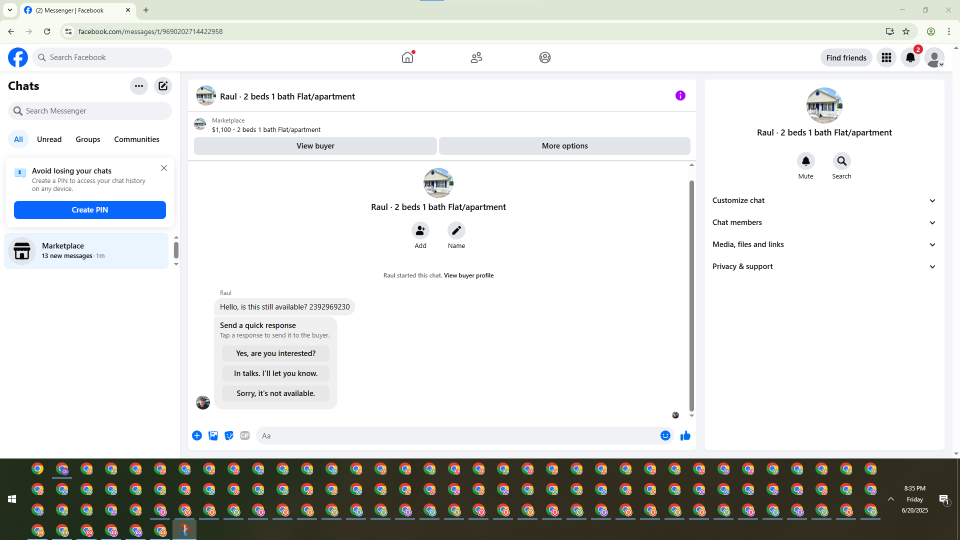Start a new message with compose icon
The image size is (960, 540).
pos(163,86)
